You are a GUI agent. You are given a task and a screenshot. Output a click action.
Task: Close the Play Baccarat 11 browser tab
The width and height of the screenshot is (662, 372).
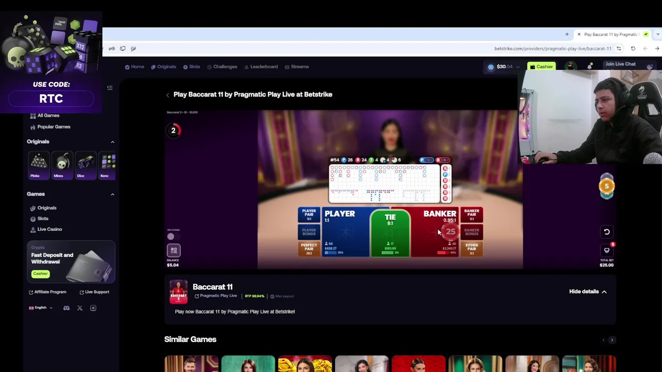click(x=579, y=35)
